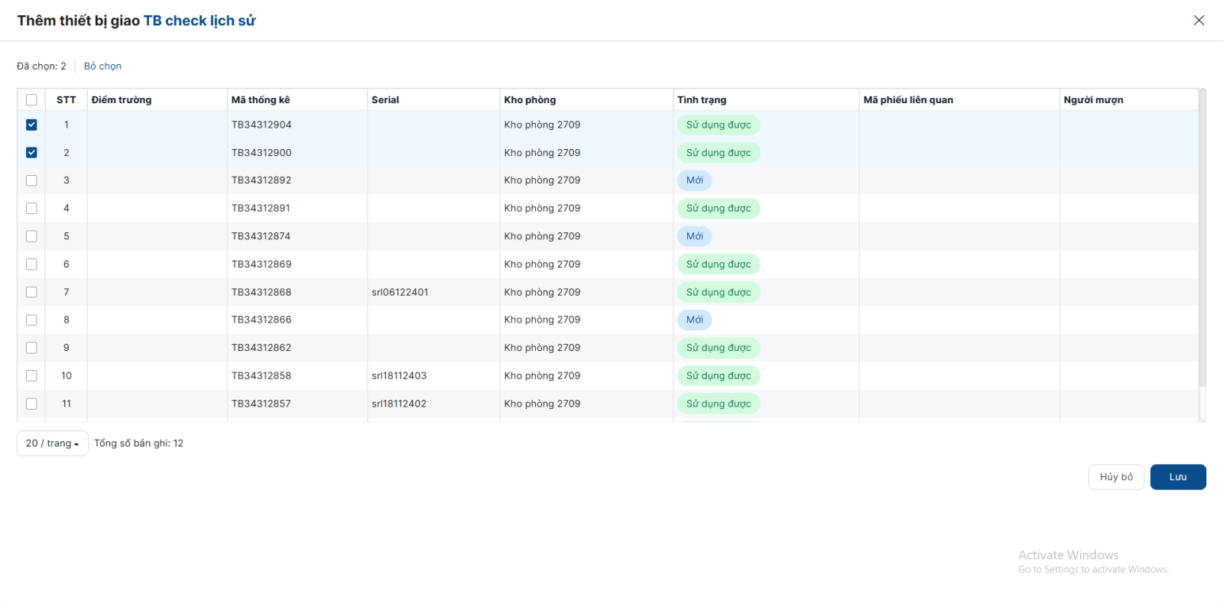Viewport: 1223px width, 607px height.
Task: Open the 20 / trang page size dropdown
Action: tap(52, 443)
